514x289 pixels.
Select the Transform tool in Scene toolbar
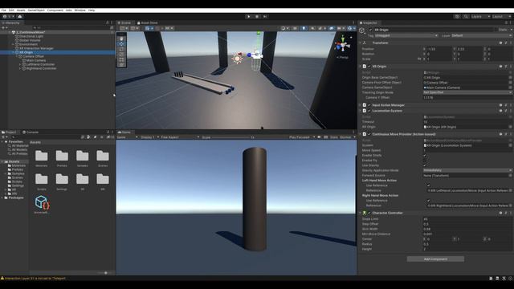click(x=121, y=65)
